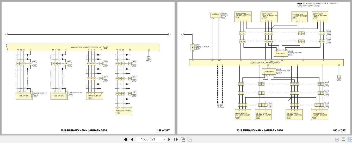352x143 pixels.
Task: Click the arrow marker B on left page
Action: pos(169,34)
